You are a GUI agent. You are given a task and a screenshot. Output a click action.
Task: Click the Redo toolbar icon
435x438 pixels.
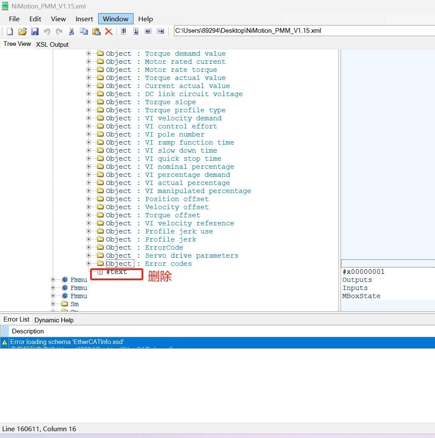(x=59, y=31)
